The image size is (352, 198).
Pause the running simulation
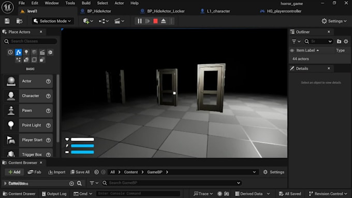139,21
